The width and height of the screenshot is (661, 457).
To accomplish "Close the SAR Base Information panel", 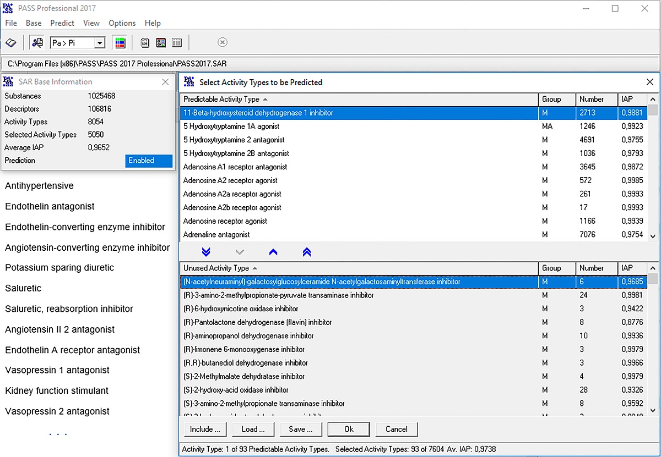I will (x=165, y=82).
